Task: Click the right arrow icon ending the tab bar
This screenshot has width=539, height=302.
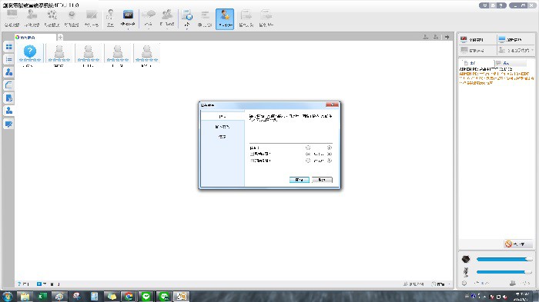Action: (x=447, y=37)
